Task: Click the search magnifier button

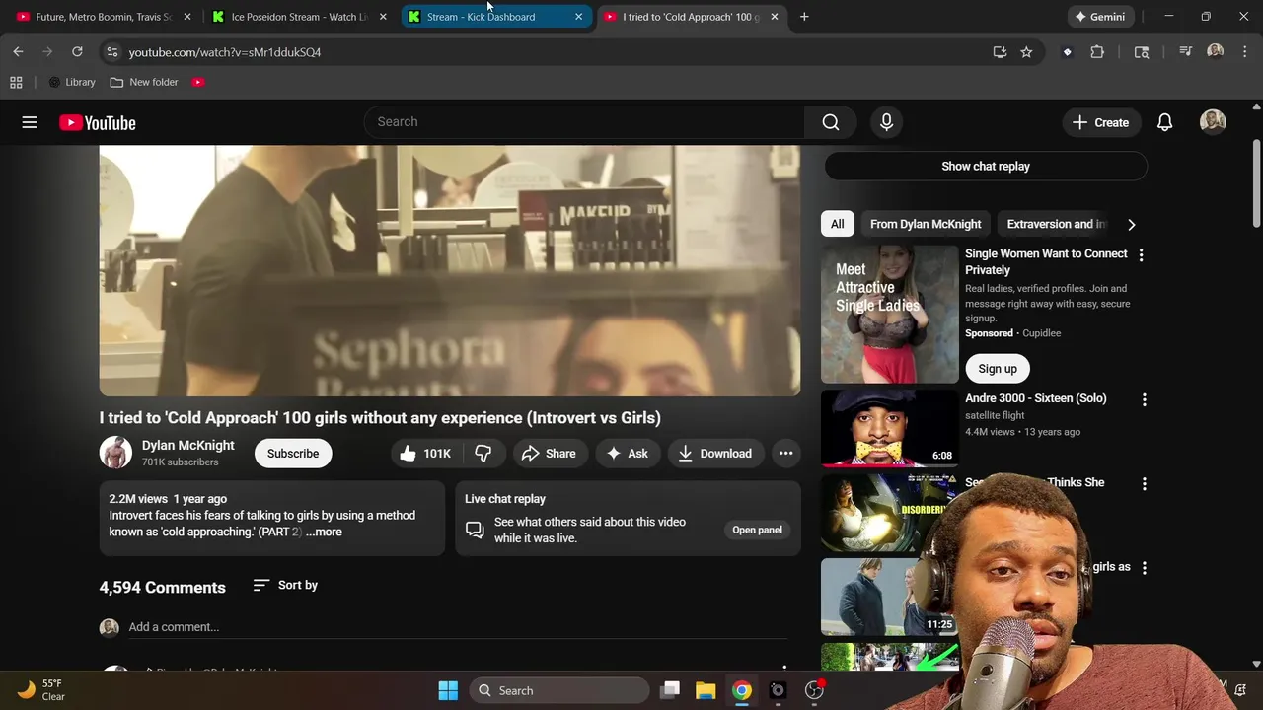Action: [x=831, y=122]
